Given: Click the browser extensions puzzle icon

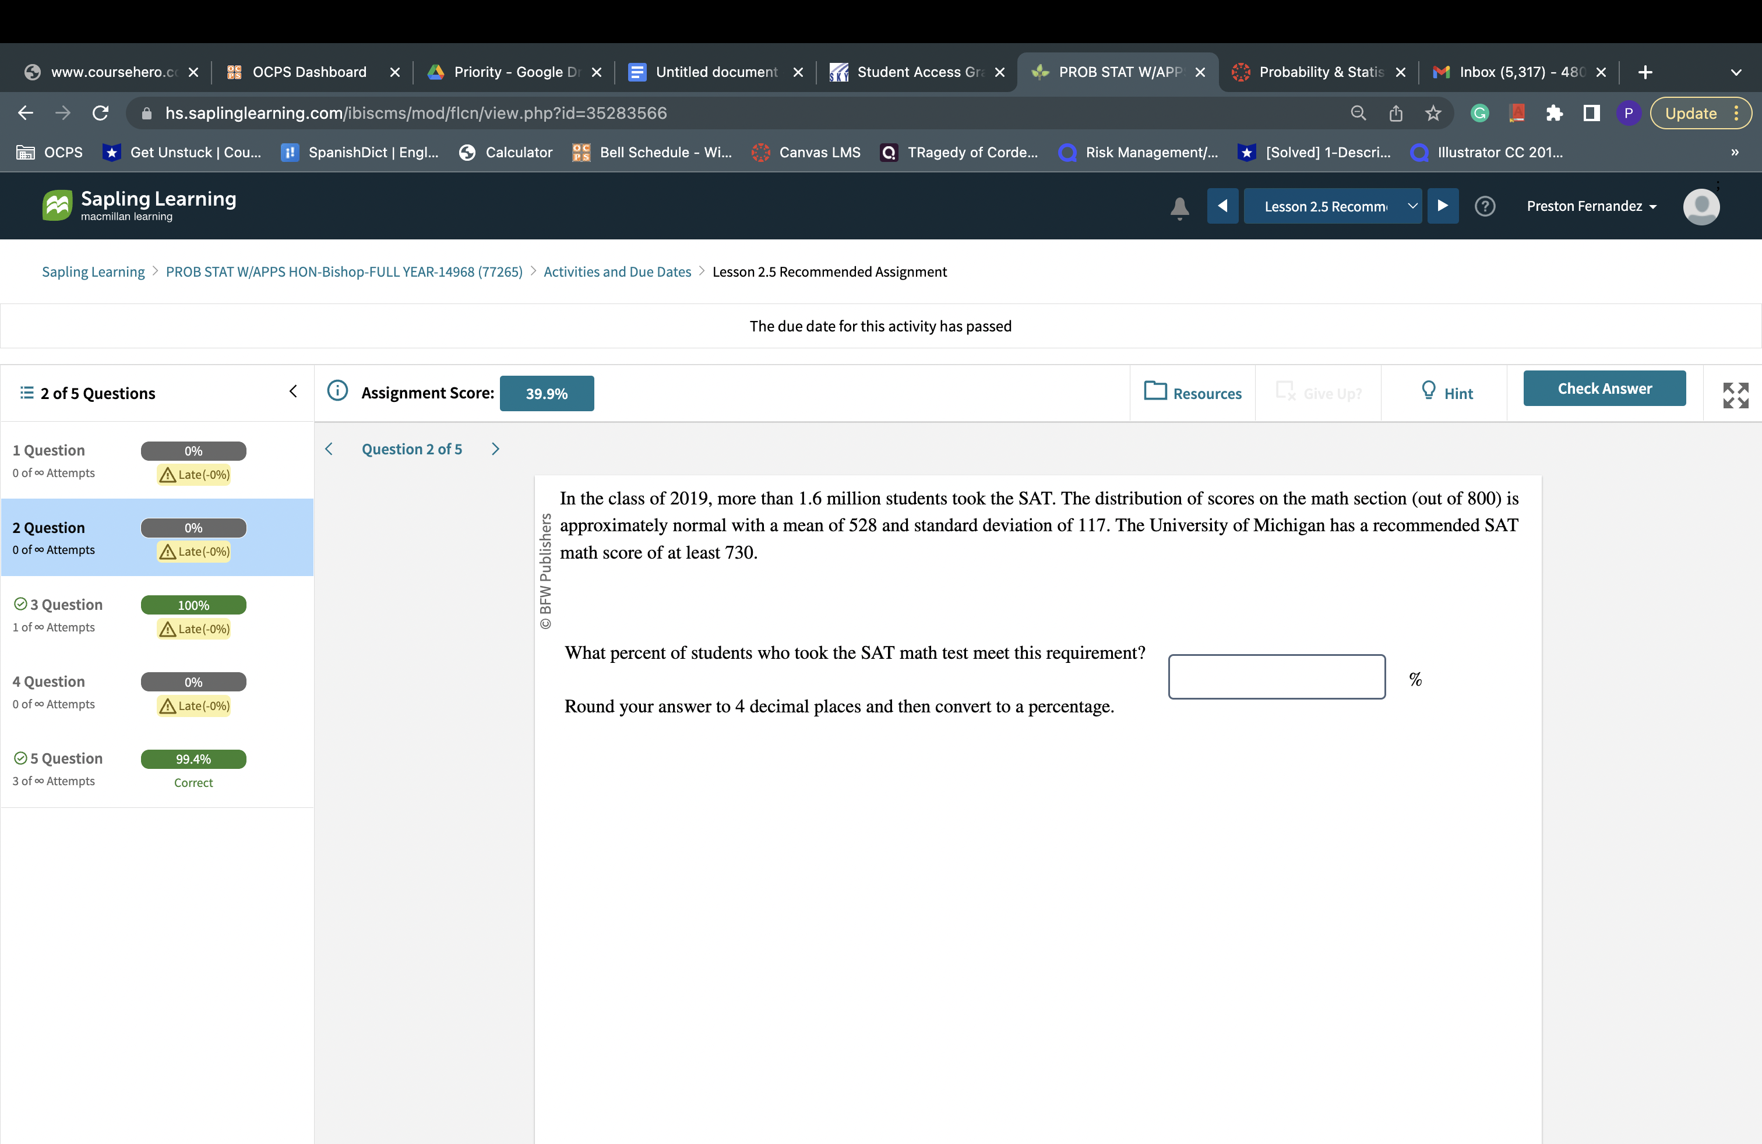Looking at the screenshot, I should point(1553,113).
